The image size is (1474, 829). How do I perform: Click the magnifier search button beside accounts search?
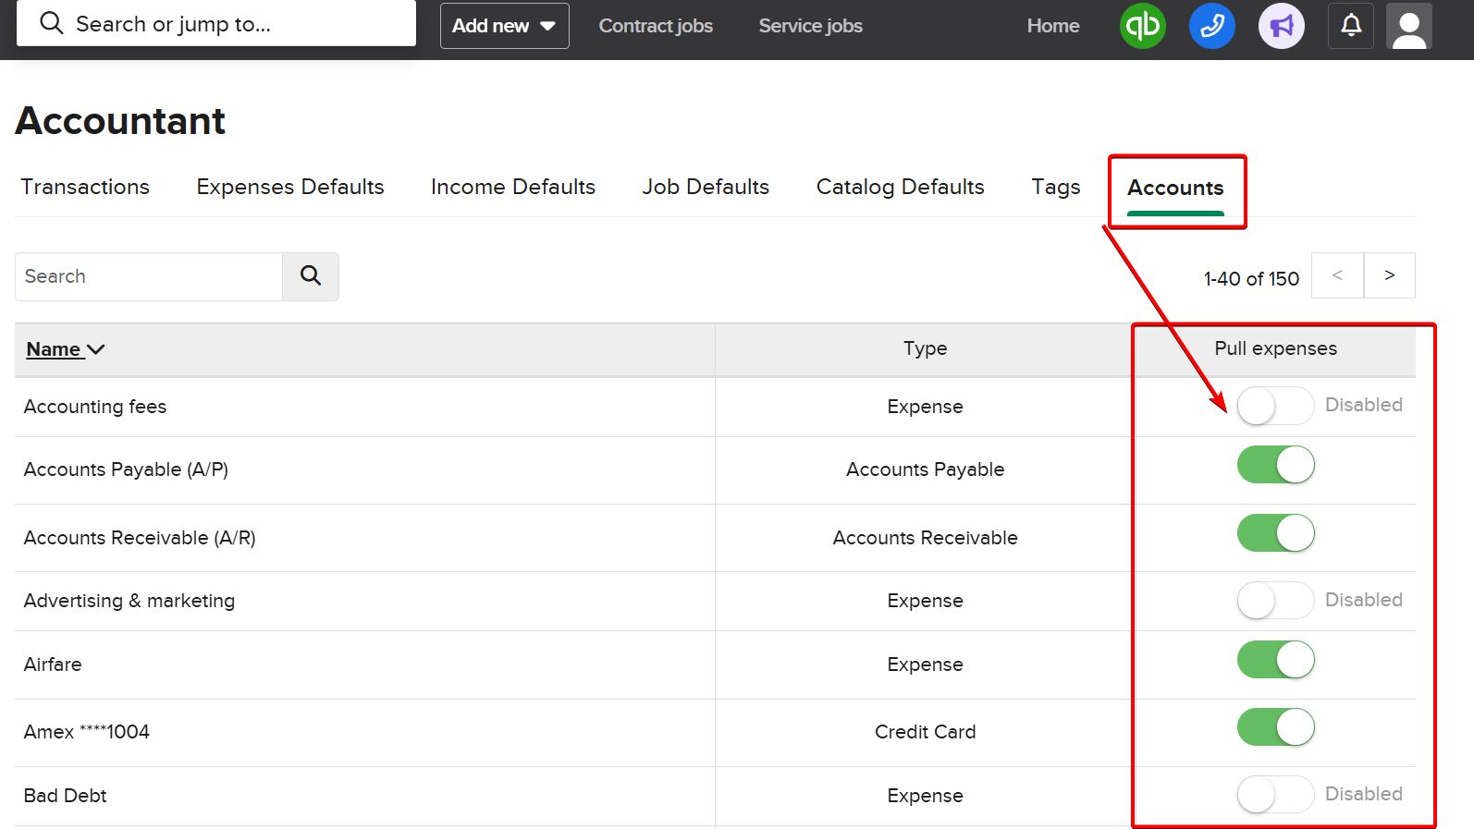pyautogui.click(x=311, y=276)
